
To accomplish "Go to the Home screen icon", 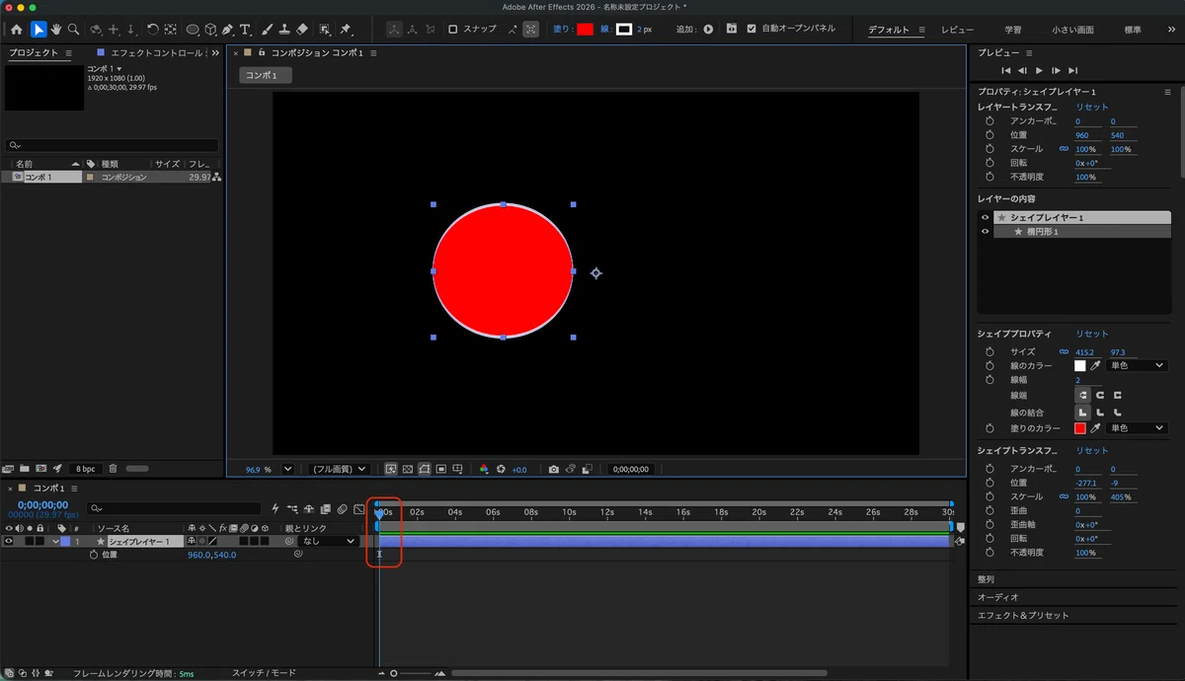I will (17, 30).
